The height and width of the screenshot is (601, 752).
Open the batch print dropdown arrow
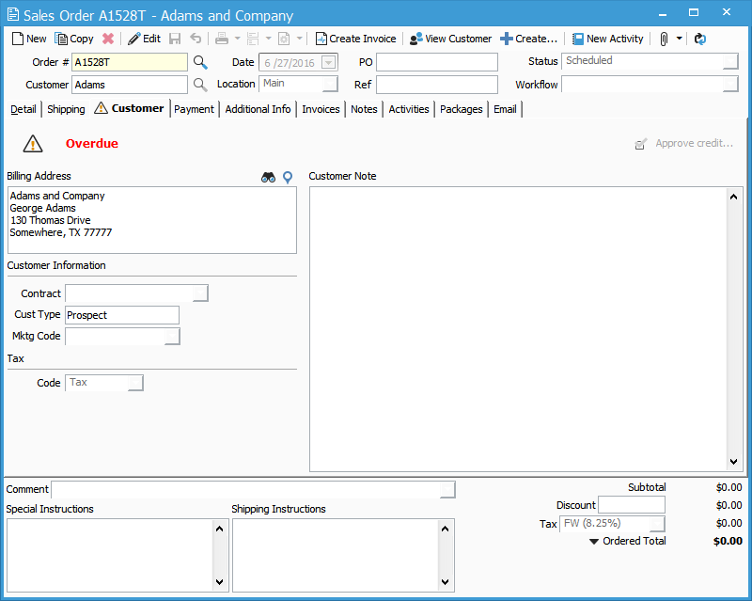(269, 39)
